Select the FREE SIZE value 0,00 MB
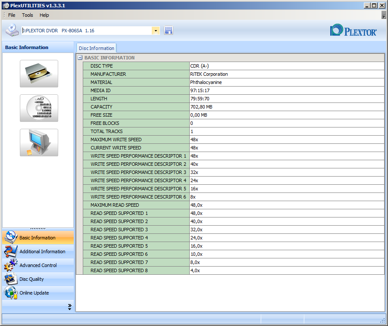 [x=199, y=115]
